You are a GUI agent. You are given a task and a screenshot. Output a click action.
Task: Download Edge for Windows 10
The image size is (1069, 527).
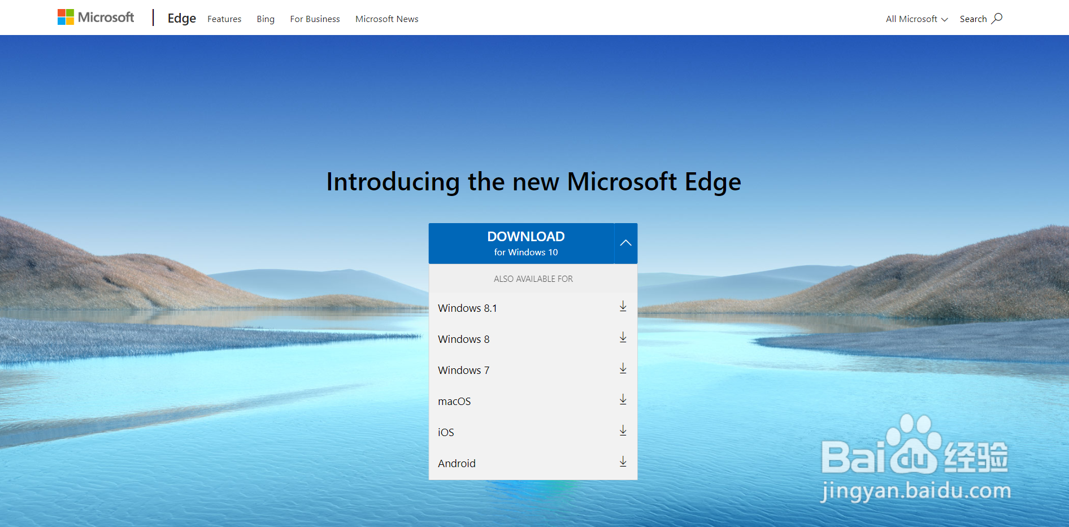click(522, 243)
